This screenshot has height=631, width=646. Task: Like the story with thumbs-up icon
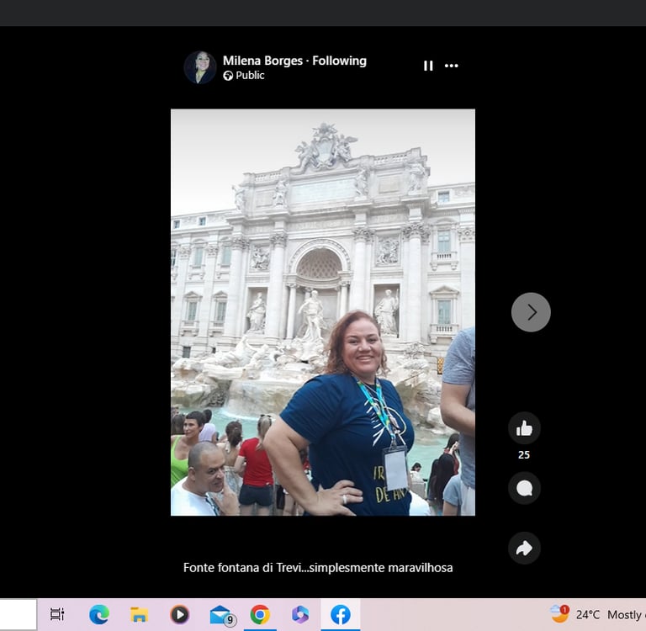click(524, 428)
